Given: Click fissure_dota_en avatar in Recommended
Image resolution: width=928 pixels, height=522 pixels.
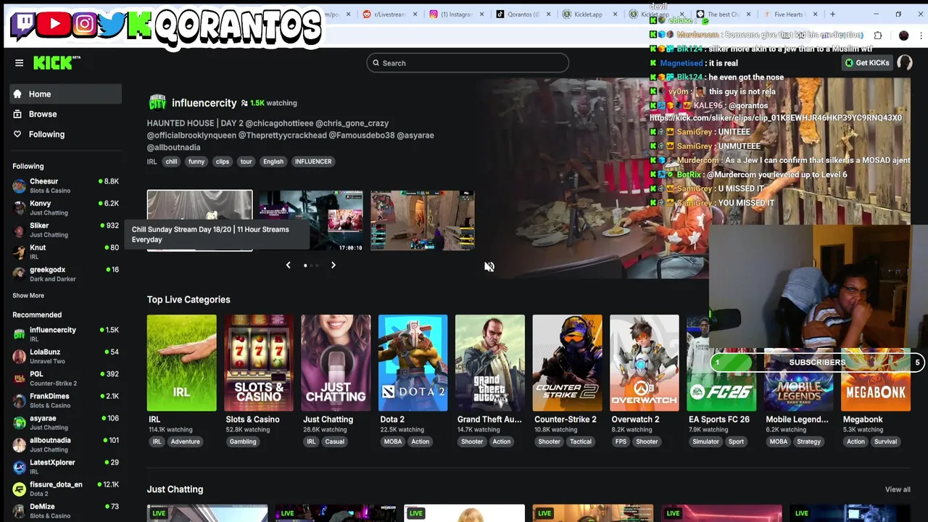Looking at the screenshot, I should coord(20,489).
